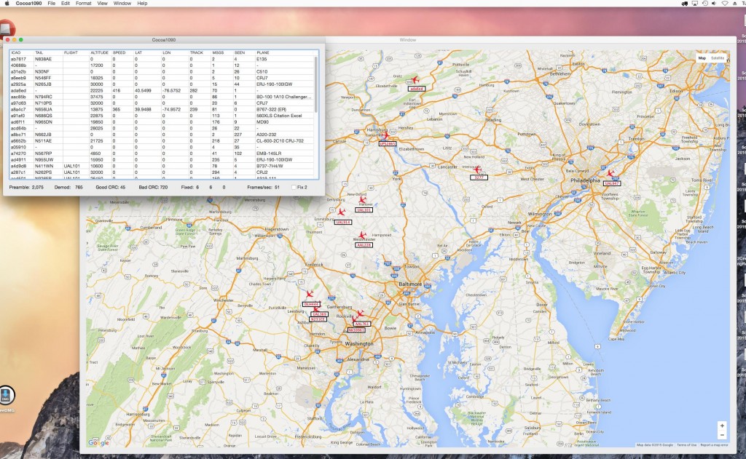Select the plane marker above the UAL914 label
The width and height of the screenshot is (746, 459).
[x=341, y=212]
